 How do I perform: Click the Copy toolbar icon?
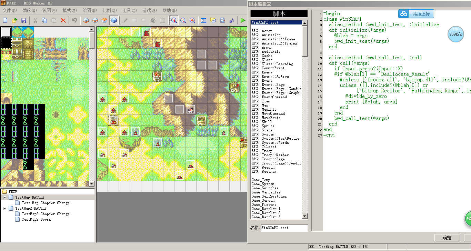tap(44, 20)
